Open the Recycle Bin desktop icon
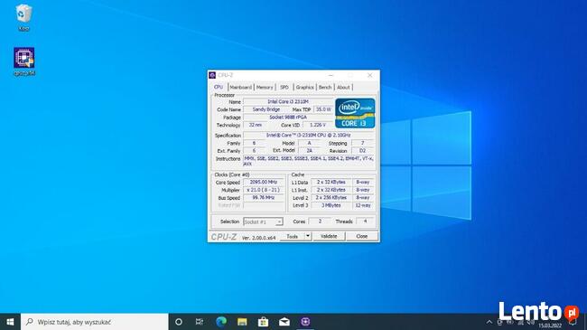 (x=23, y=17)
